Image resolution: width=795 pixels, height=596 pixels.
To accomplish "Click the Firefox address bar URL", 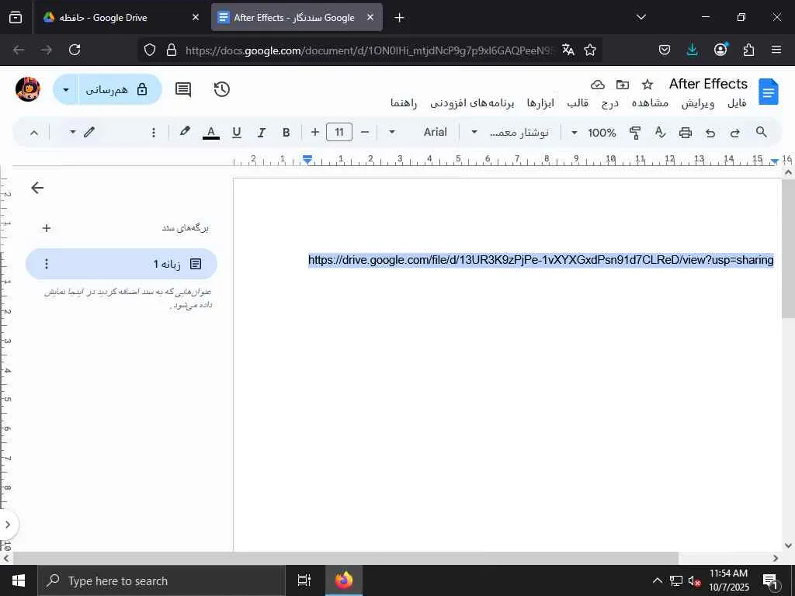I will coord(370,50).
